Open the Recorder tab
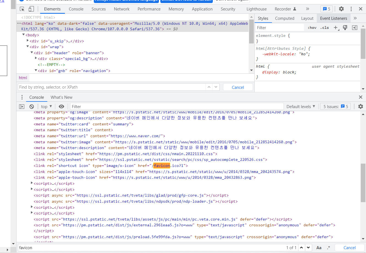The height and width of the screenshot is (253, 366). coord(285,9)
